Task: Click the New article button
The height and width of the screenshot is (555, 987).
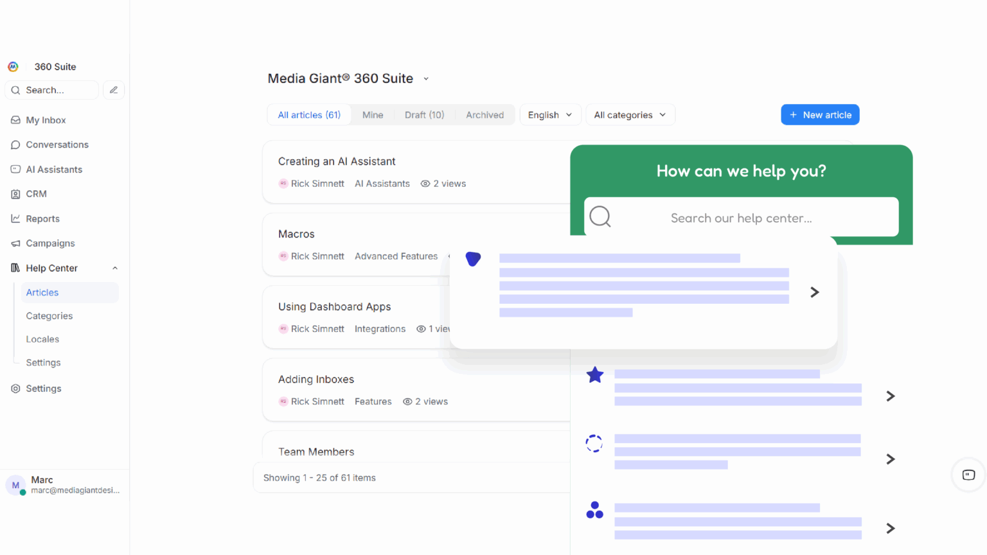Action: click(x=820, y=115)
